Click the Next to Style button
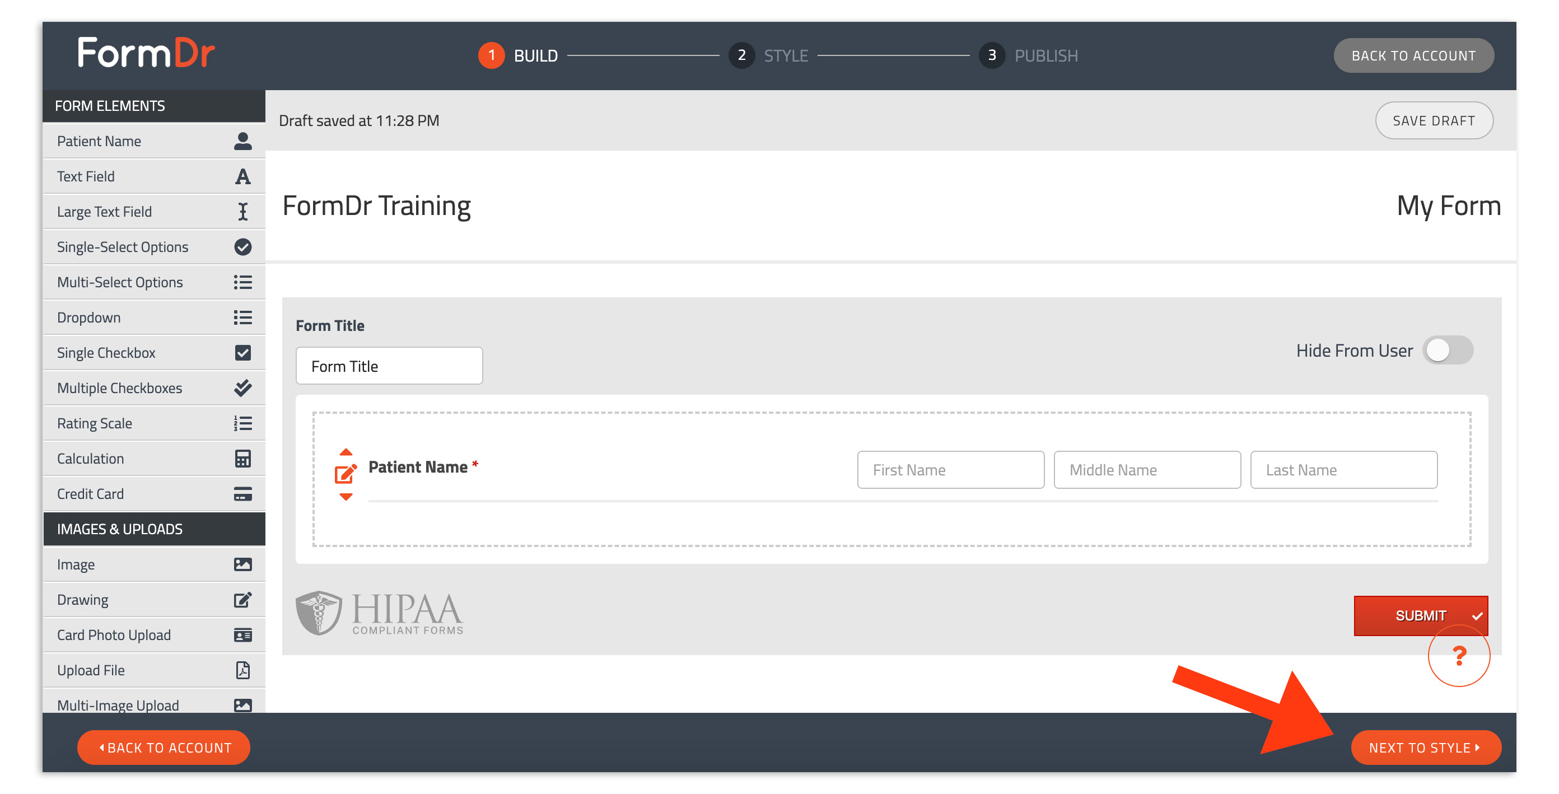Viewport: 1559px width, 794px height. 1425,748
